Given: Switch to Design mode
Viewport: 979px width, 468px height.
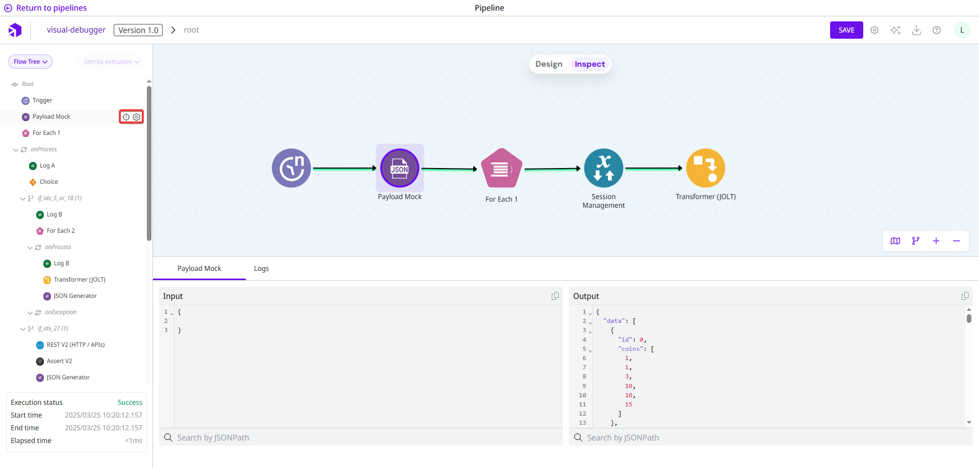Looking at the screenshot, I should pyautogui.click(x=549, y=64).
